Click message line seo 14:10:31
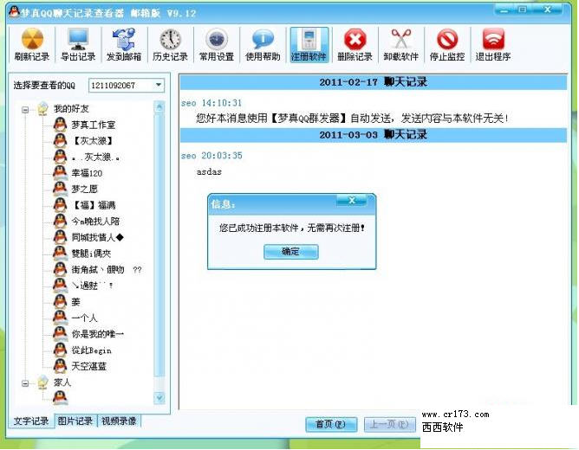This screenshot has height=450, width=579. coord(211,103)
